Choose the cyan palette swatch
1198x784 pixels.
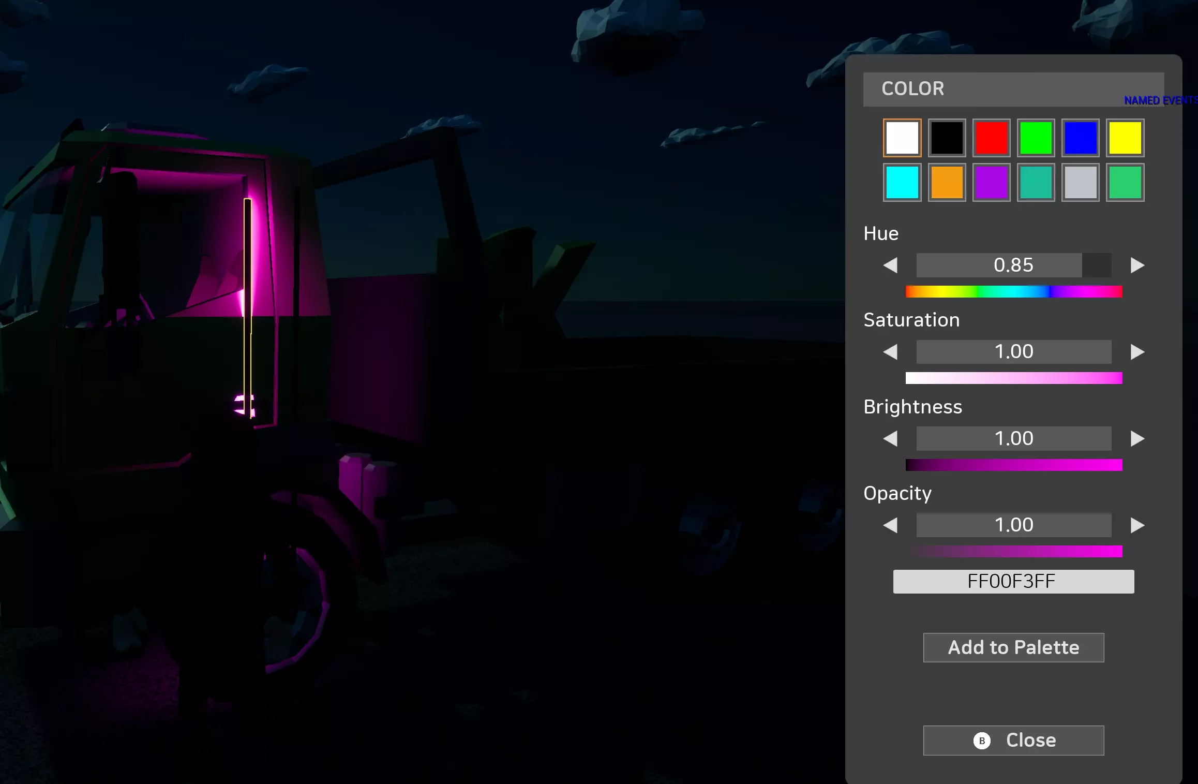(902, 183)
